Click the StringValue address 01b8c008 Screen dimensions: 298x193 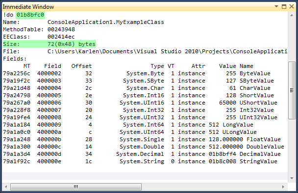click(223, 161)
